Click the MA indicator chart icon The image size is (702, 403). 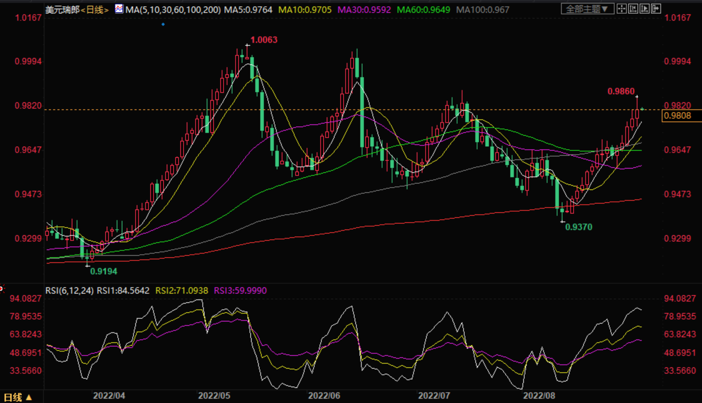(119, 9)
